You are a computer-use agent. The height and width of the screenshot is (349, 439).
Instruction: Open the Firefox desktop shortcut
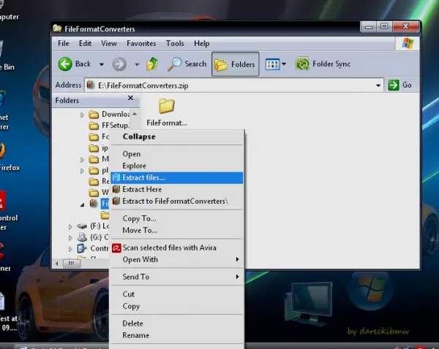[x=8, y=156]
